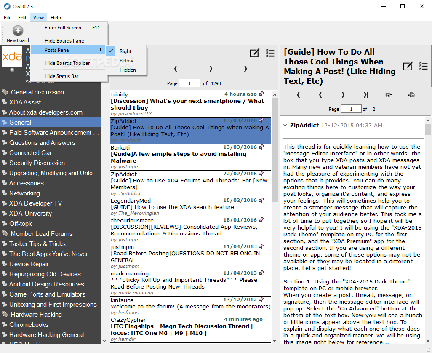
Task: Click compose new thread icon in threads pane
Action: click(254, 53)
